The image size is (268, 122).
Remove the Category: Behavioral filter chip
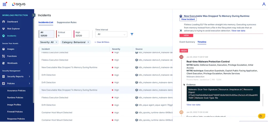88,42
